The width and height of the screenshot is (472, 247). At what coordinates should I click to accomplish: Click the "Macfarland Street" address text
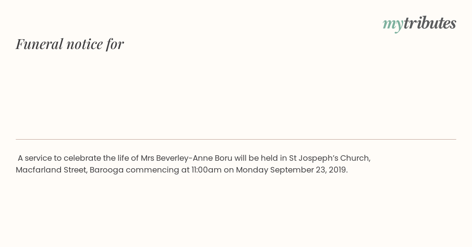tap(52, 170)
